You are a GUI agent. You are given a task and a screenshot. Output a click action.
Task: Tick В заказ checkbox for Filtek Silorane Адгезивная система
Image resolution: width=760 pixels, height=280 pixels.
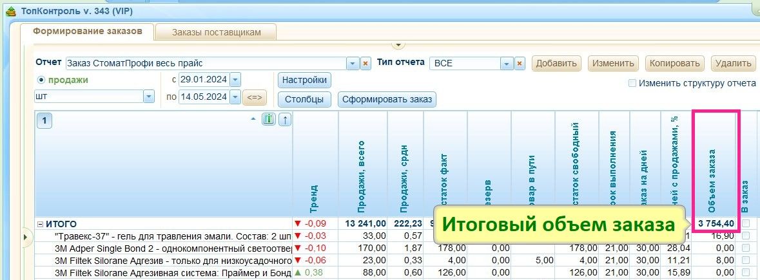click(745, 273)
